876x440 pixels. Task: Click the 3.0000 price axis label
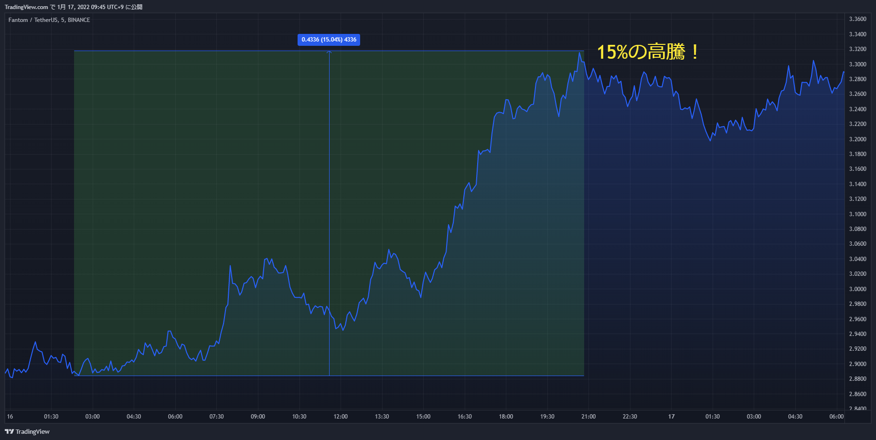[857, 289]
